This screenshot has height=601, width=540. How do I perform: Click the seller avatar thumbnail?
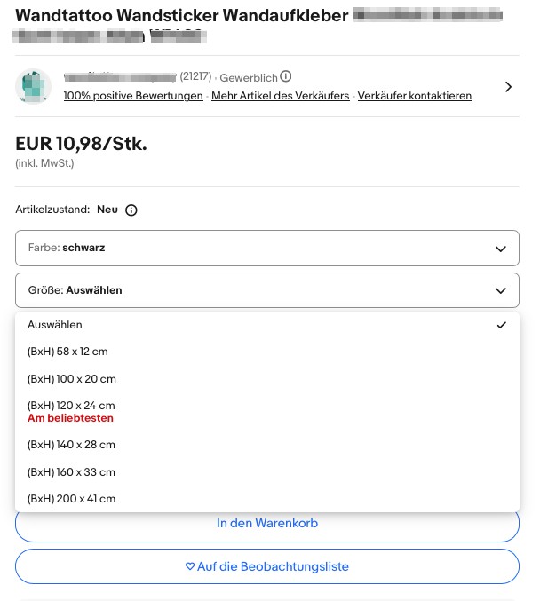click(34, 86)
